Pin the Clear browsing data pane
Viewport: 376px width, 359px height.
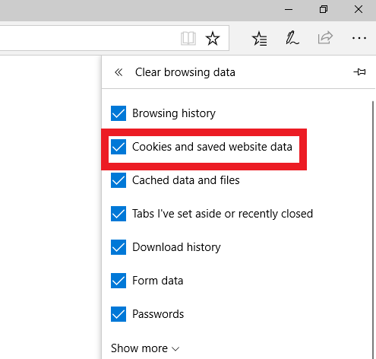click(359, 72)
